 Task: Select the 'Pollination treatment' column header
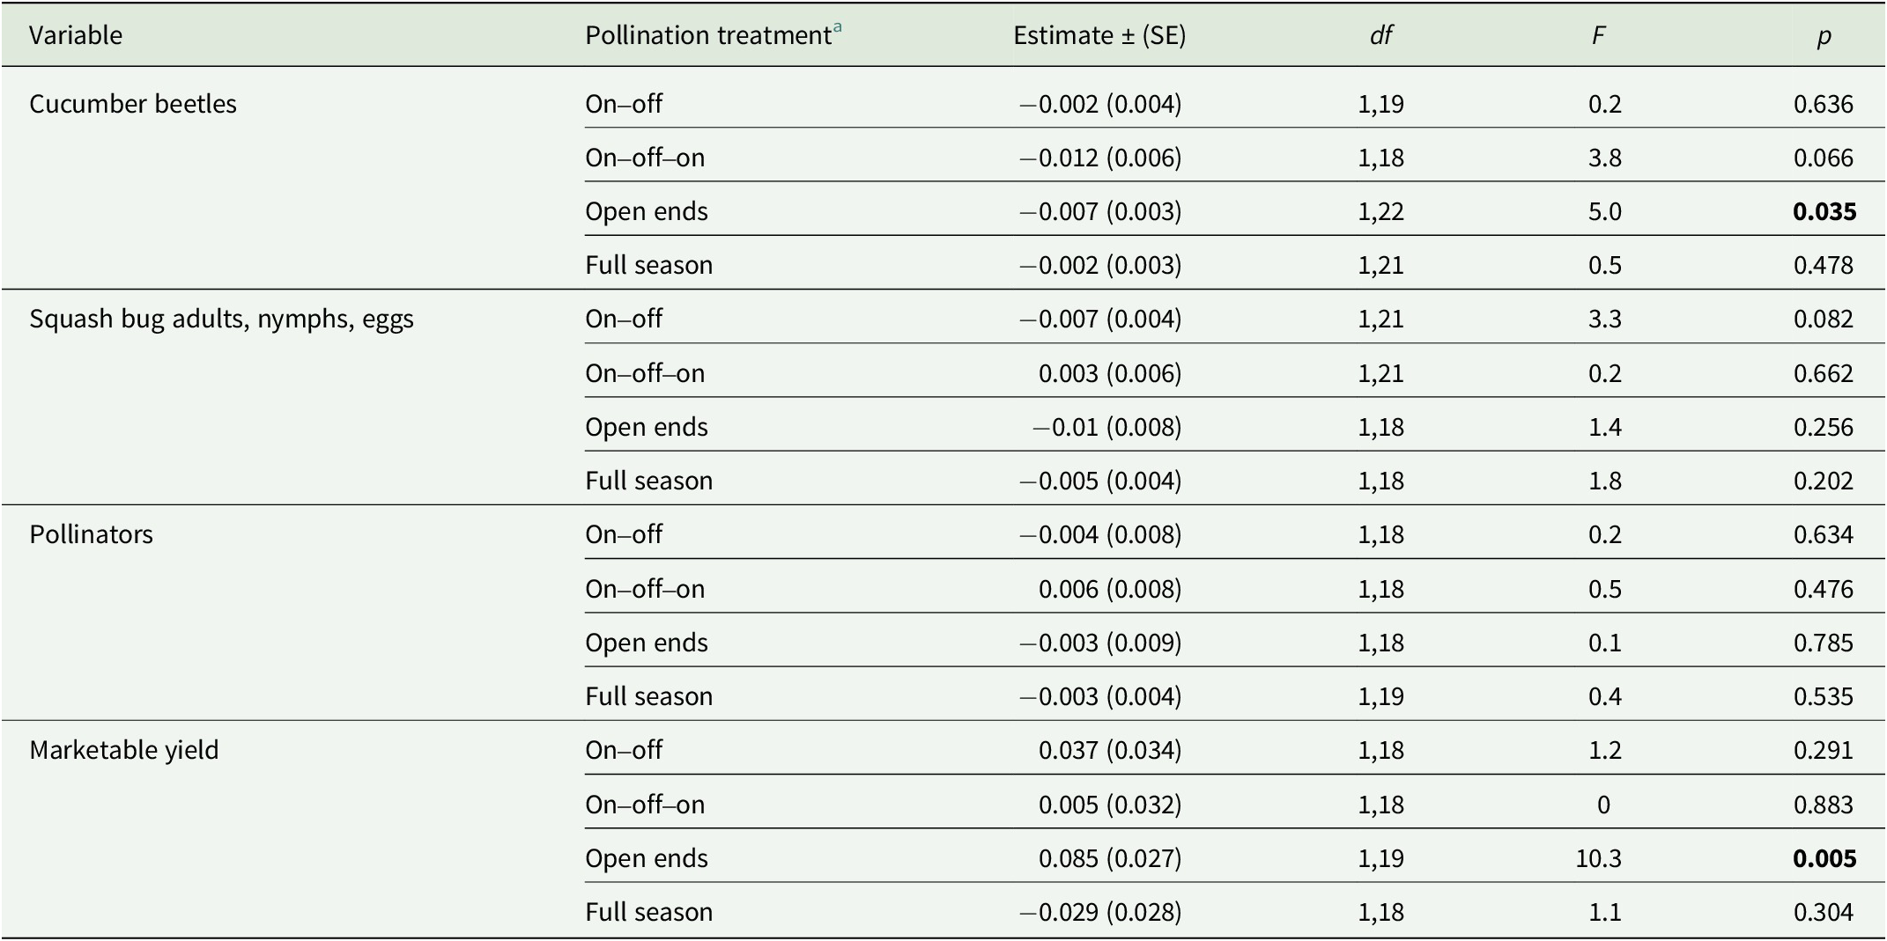[708, 35]
